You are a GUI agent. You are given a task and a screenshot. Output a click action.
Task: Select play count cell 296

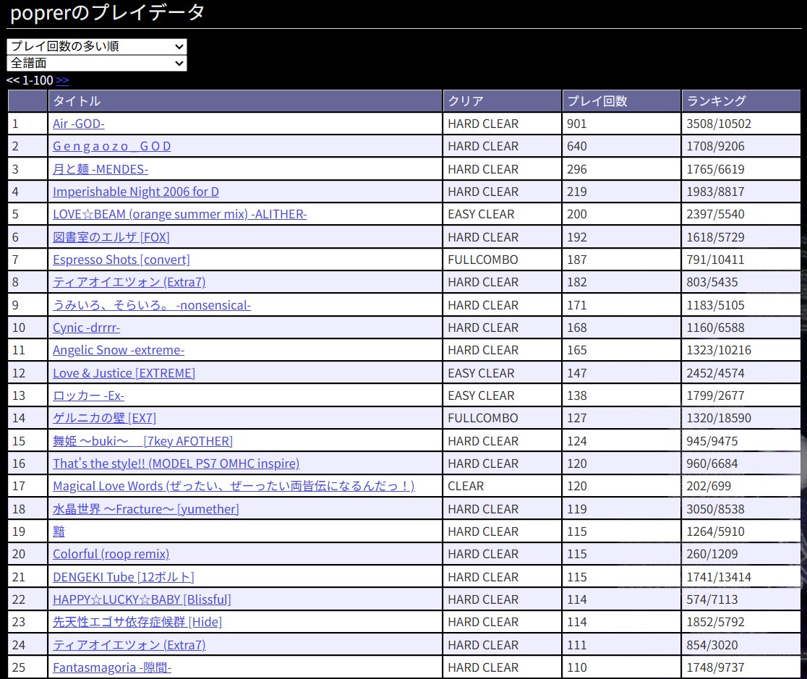[x=622, y=169]
